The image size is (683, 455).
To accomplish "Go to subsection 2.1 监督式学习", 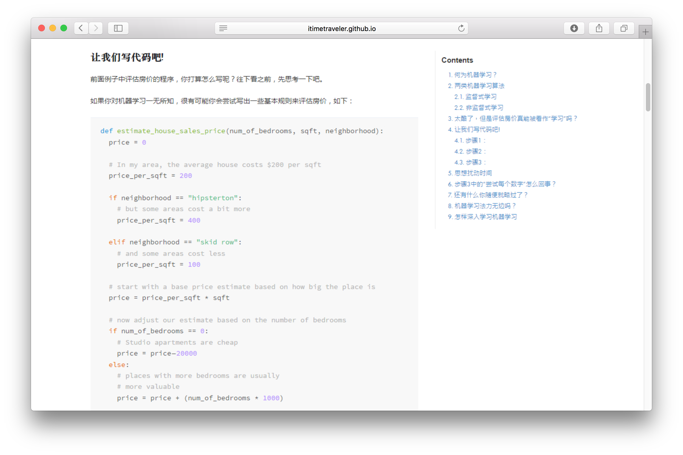I will pos(475,97).
